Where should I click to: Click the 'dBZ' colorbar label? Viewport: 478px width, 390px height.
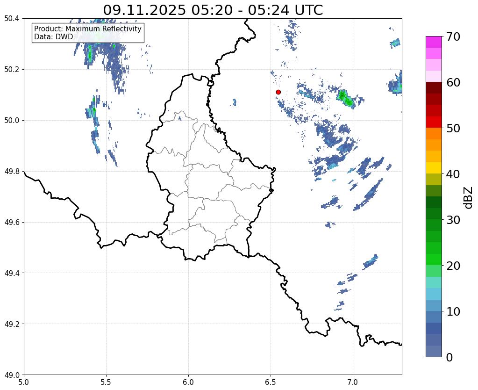[469, 198]
